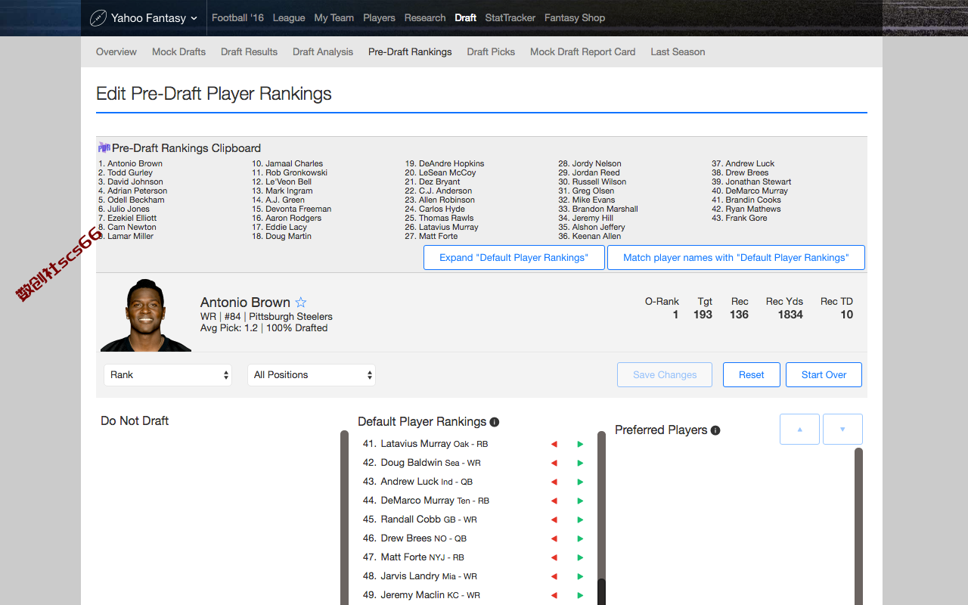Viewport: 968px width, 605px height.
Task: Click the Reset button
Action: (x=752, y=374)
